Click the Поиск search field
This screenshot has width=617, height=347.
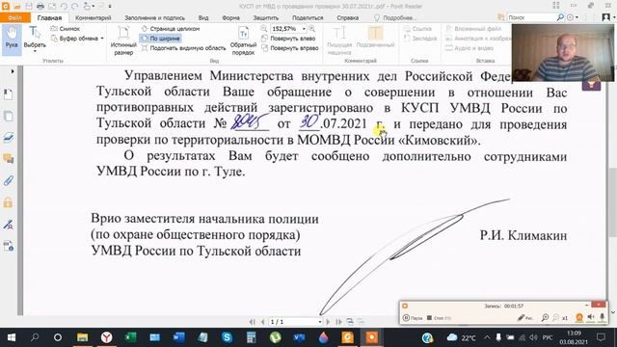point(531,17)
